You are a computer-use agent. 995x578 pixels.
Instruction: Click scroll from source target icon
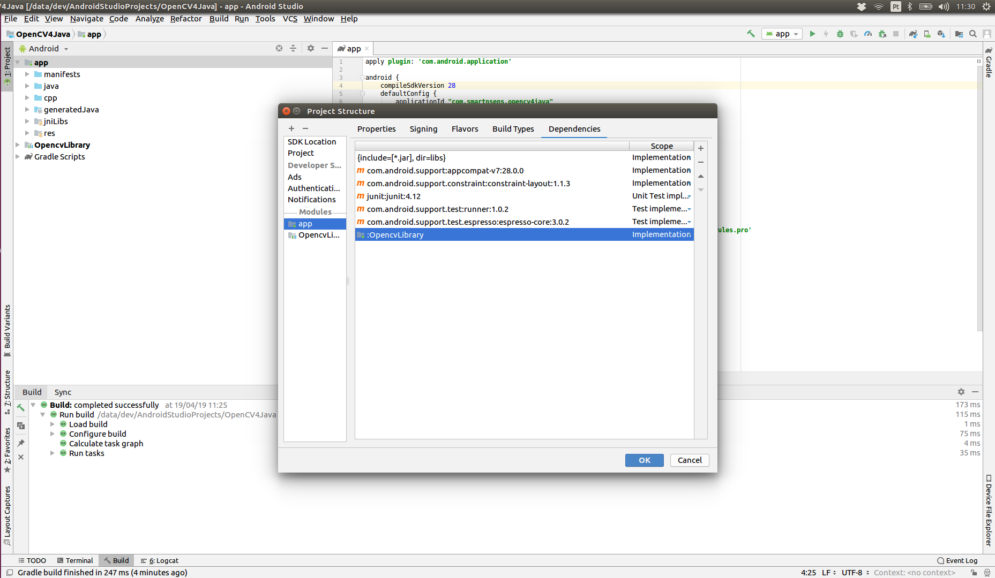click(x=279, y=48)
